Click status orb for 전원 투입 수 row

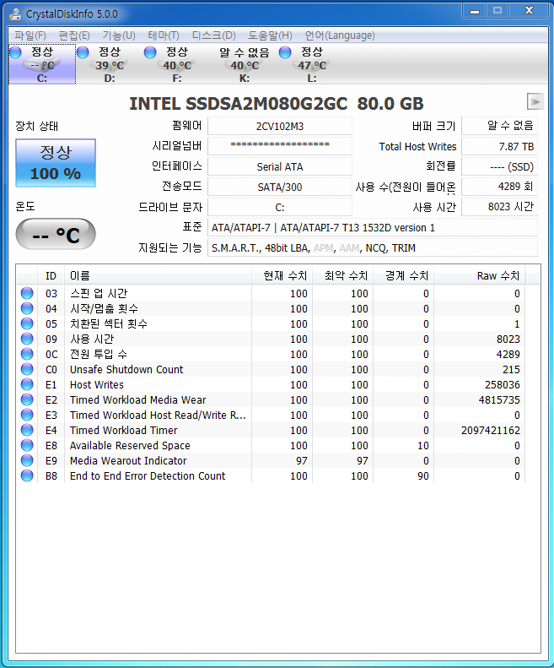click(x=27, y=354)
